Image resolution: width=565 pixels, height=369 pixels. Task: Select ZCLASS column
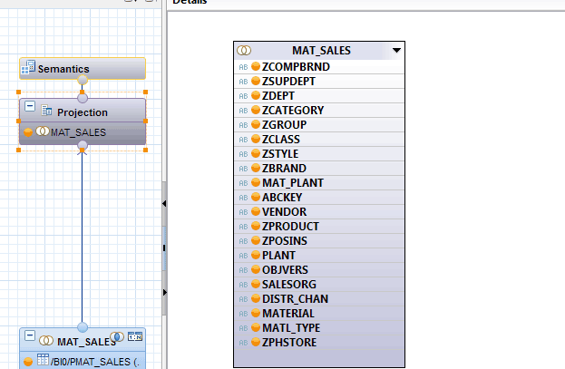319,139
